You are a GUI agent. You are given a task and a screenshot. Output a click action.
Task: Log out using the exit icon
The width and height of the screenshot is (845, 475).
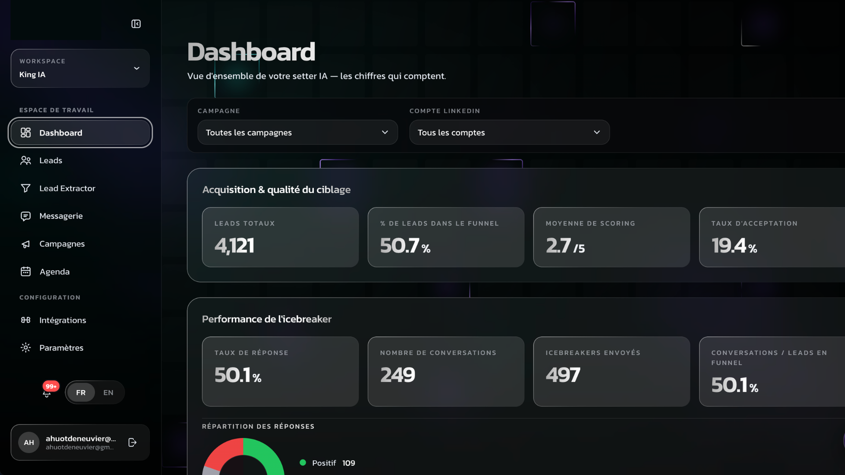132,442
